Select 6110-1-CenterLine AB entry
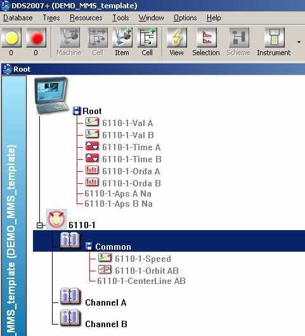The image size is (305, 336). pos(141,281)
